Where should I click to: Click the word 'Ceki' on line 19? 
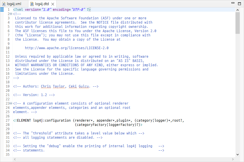click(73, 86)
